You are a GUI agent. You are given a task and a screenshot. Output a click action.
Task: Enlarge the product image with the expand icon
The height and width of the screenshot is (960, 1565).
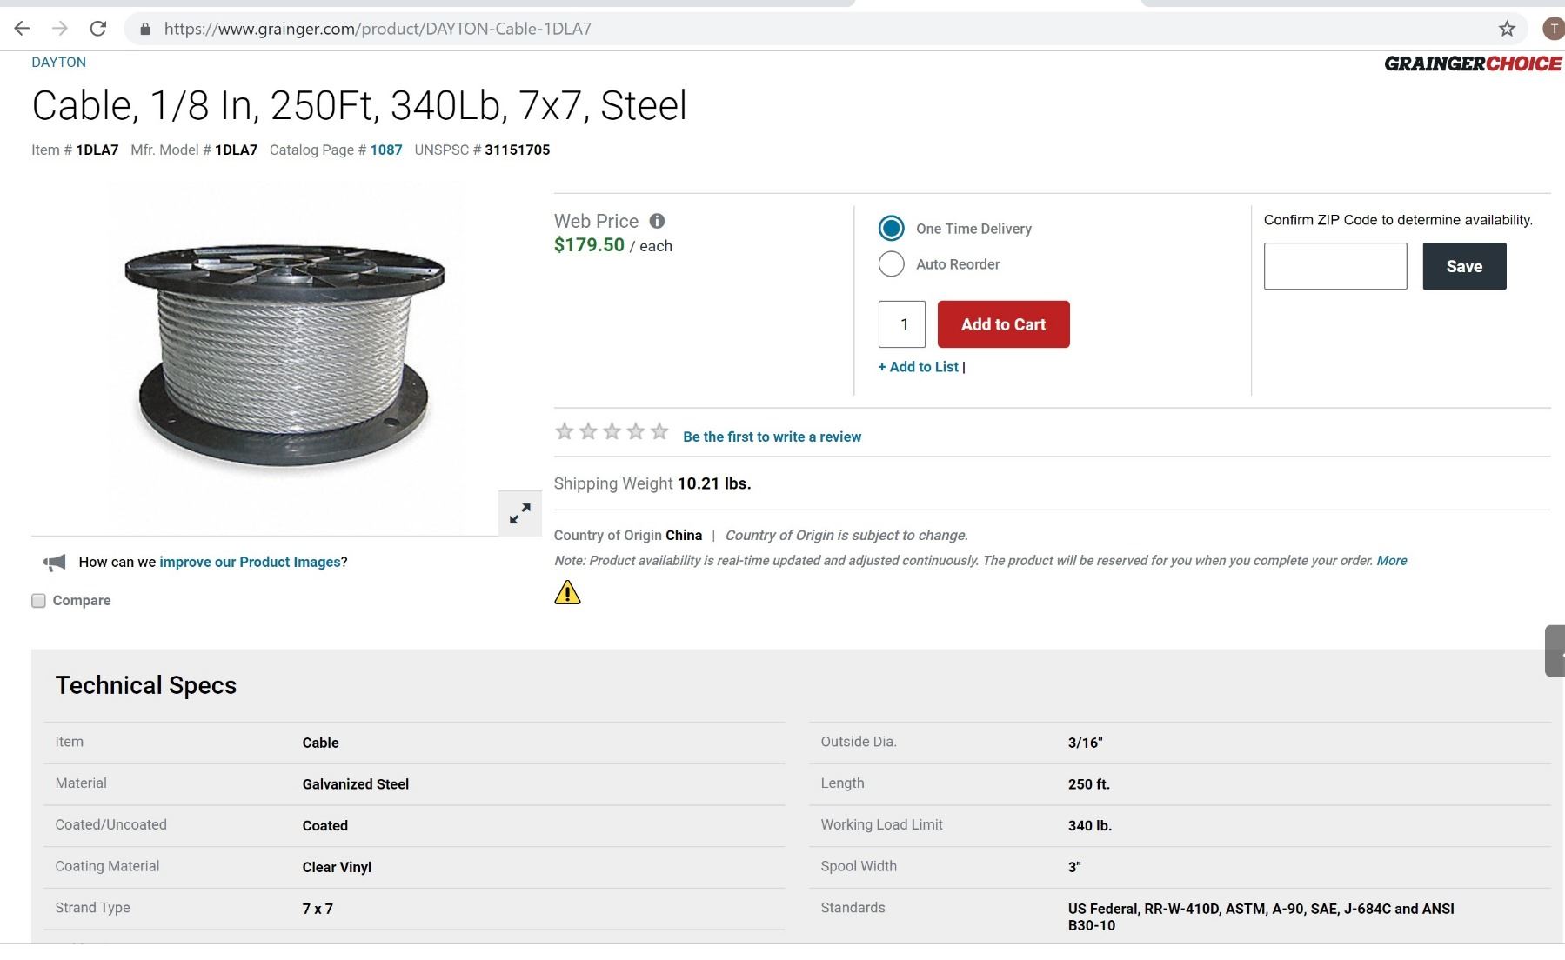[x=520, y=514]
